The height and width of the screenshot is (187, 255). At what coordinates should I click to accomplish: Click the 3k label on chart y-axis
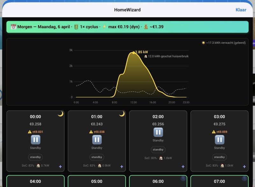tap(71, 50)
